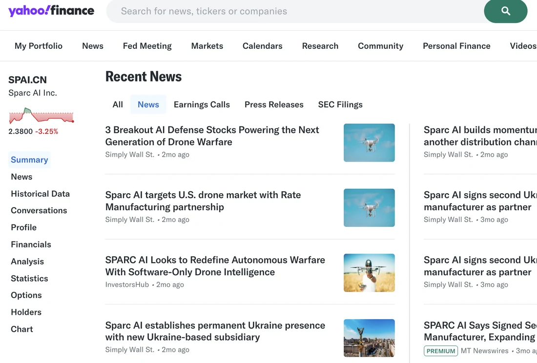Image resolution: width=537 pixels, height=363 pixels.
Task: Select News in the left sidebar
Action: point(21,177)
